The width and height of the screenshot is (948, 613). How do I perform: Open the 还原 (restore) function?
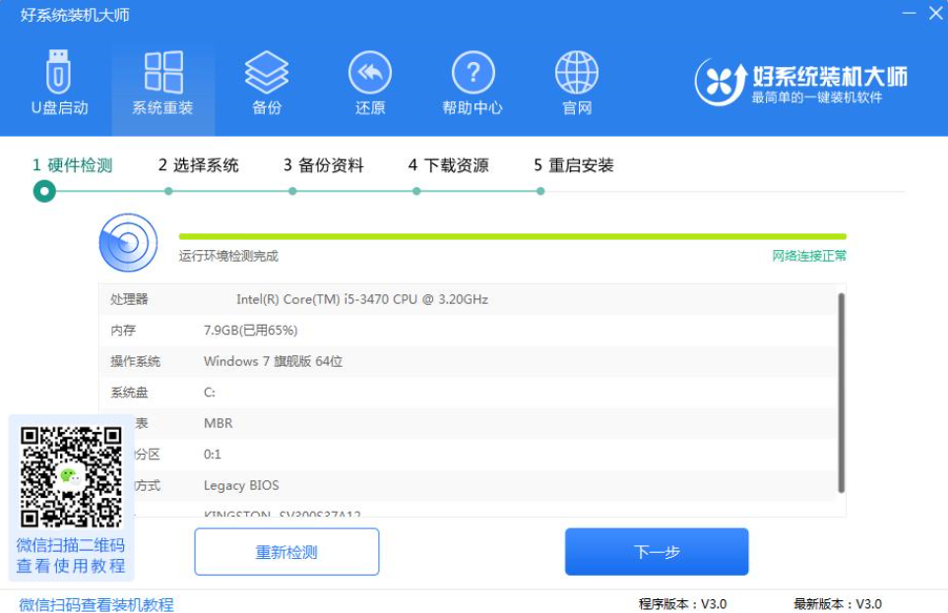tap(369, 79)
